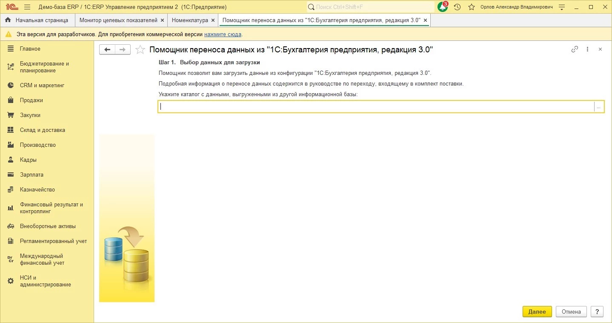Add the form to favorites with star
The height and width of the screenshot is (323, 612).
[x=140, y=50]
